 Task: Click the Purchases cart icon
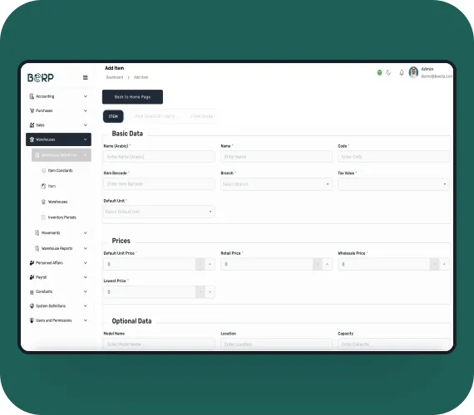(32, 110)
